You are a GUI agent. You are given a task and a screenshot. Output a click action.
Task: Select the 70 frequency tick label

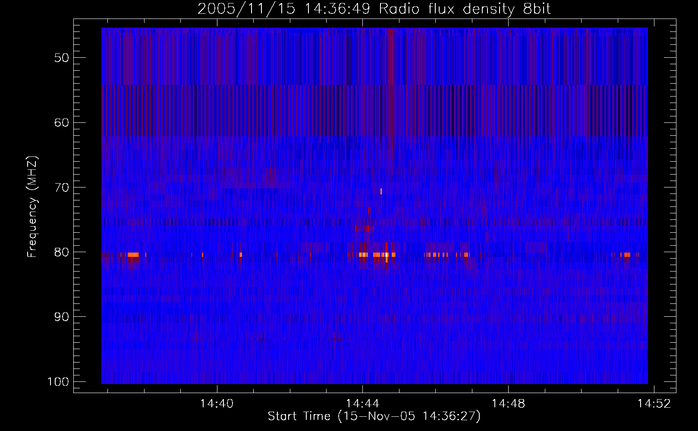click(62, 187)
